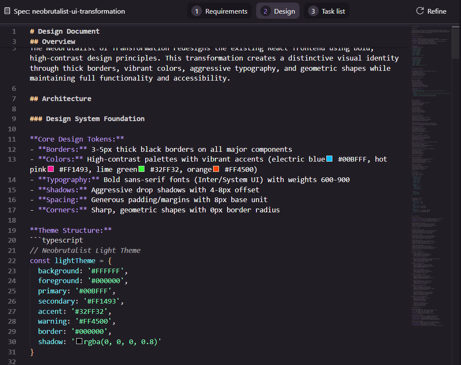Click the numbered circle on the Task list tab
Viewport: 461px width, 365px height.
coord(312,11)
